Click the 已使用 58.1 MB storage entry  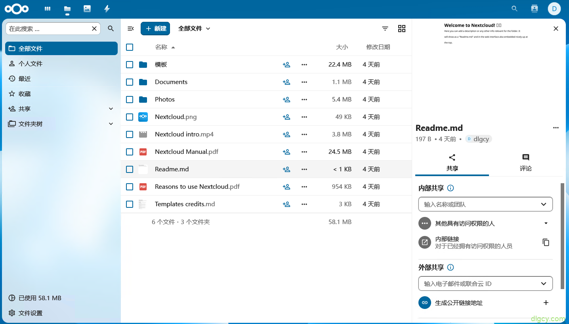[61, 298]
